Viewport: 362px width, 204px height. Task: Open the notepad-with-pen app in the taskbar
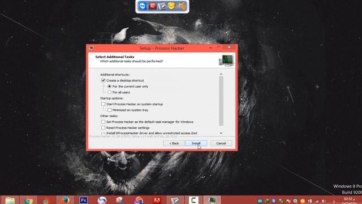coord(175,200)
